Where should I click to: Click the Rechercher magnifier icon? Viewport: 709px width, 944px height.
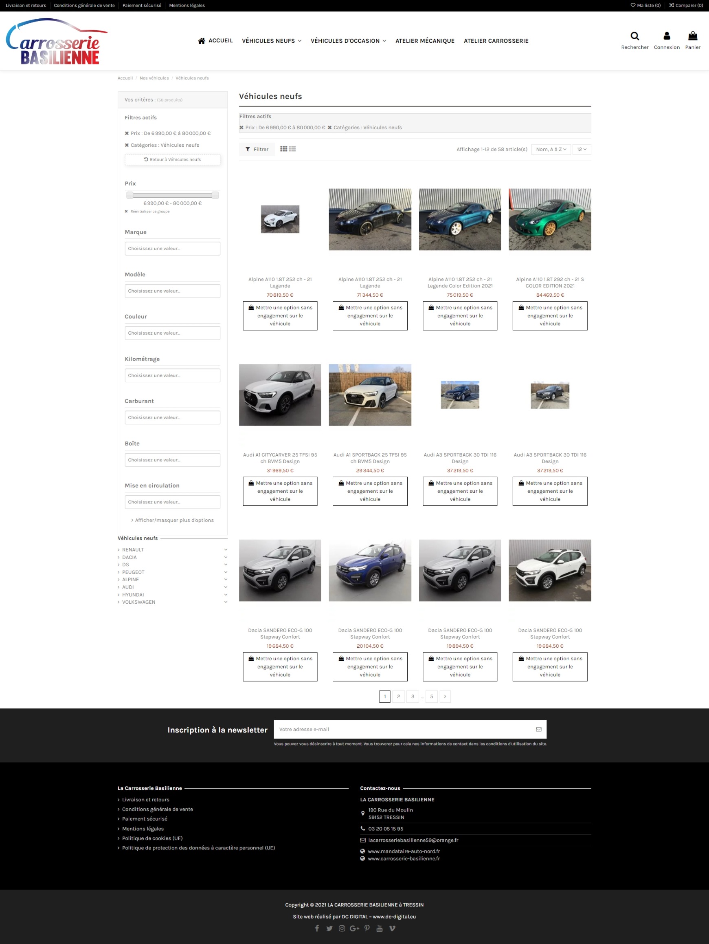click(x=634, y=36)
